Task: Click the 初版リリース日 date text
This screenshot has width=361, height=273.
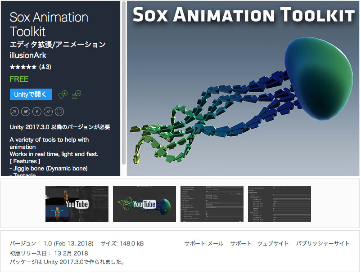Action: (49, 254)
